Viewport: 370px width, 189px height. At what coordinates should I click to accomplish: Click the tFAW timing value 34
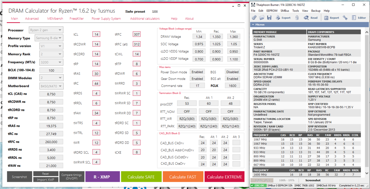tap(97, 113)
